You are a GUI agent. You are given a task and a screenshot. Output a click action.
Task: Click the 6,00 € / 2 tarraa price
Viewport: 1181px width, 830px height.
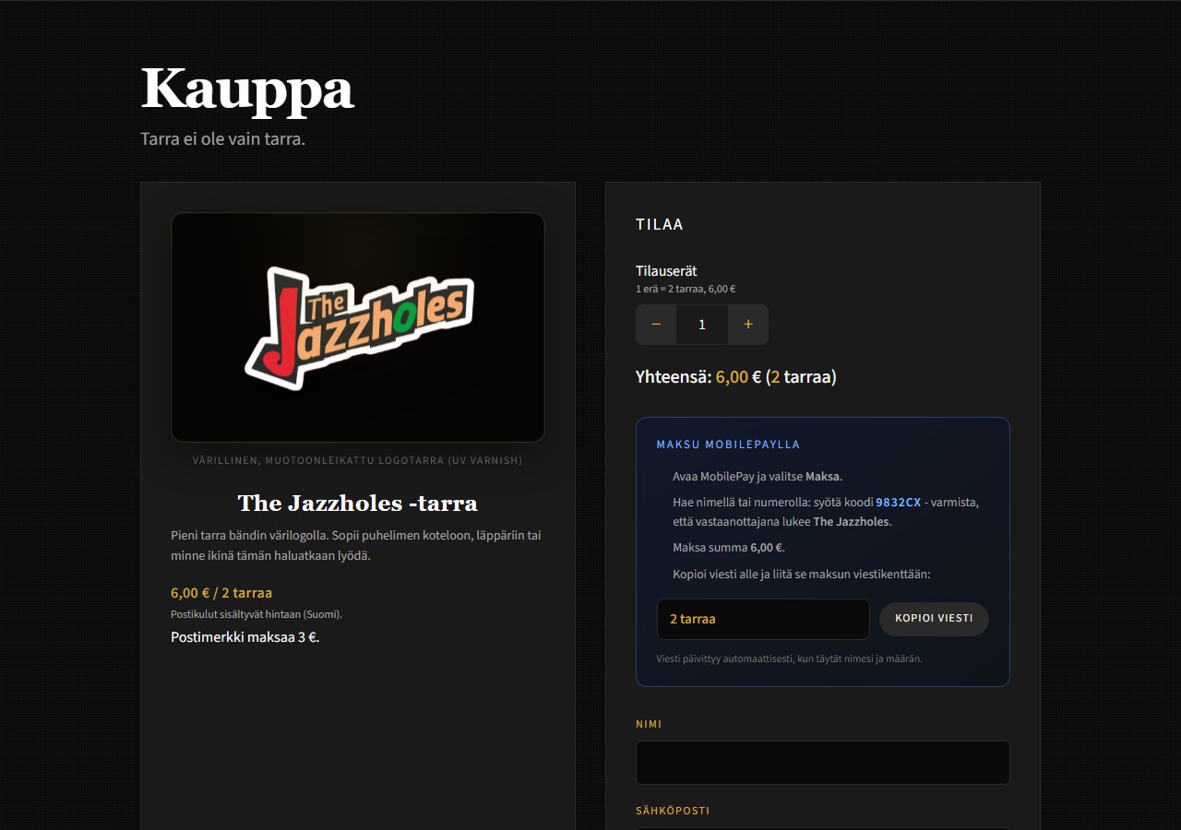pyautogui.click(x=221, y=593)
